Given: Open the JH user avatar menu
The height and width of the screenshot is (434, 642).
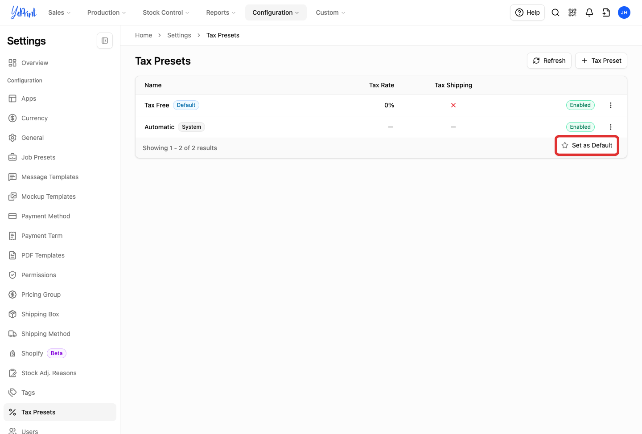Looking at the screenshot, I should coord(624,12).
